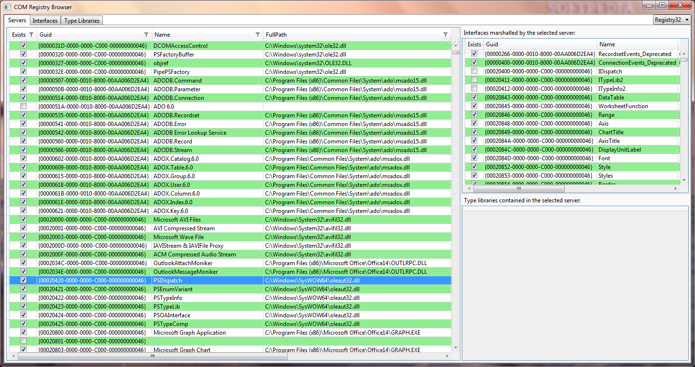This screenshot has width=695, height=367.
Task: Sort by the FullPath column header
Action: pyautogui.click(x=357, y=35)
